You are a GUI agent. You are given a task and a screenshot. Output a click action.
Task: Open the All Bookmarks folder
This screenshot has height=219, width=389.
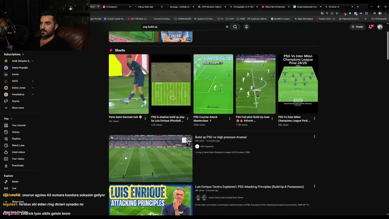click(x=379, y=19)
